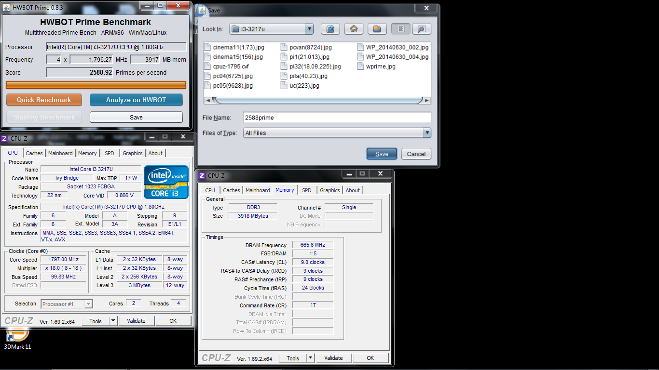Click the Memory Type value DDR3
Image resolution: width=659 pixels, height=370 pixels.
252,208
